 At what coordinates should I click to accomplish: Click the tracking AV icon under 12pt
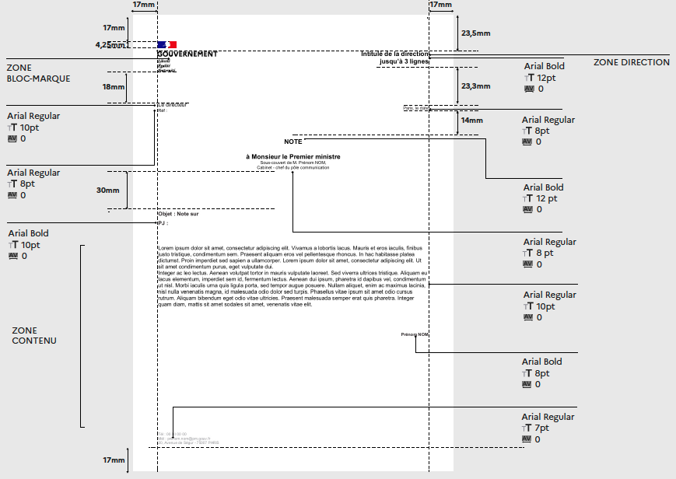(x=529, y=89)
